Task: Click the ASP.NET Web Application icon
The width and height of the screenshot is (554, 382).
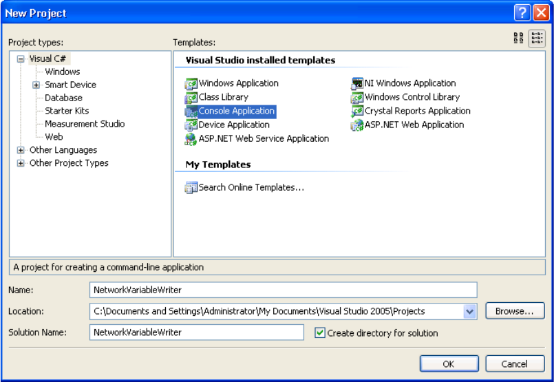Action: pos(357,125)
